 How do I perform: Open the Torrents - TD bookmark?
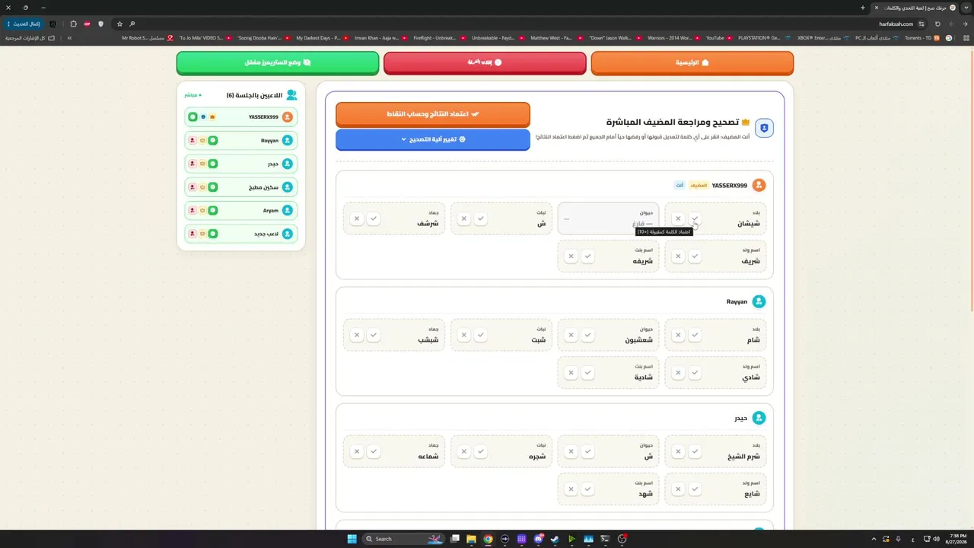(922, 38)
